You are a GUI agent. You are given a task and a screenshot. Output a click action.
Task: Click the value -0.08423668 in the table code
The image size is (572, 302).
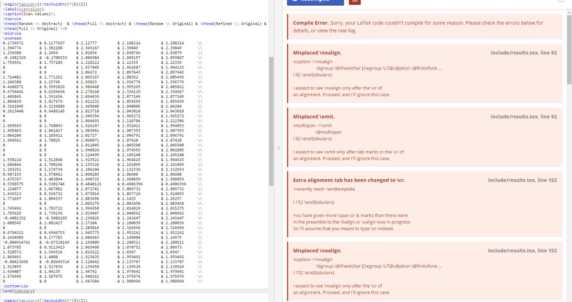(x=15, y=262)
